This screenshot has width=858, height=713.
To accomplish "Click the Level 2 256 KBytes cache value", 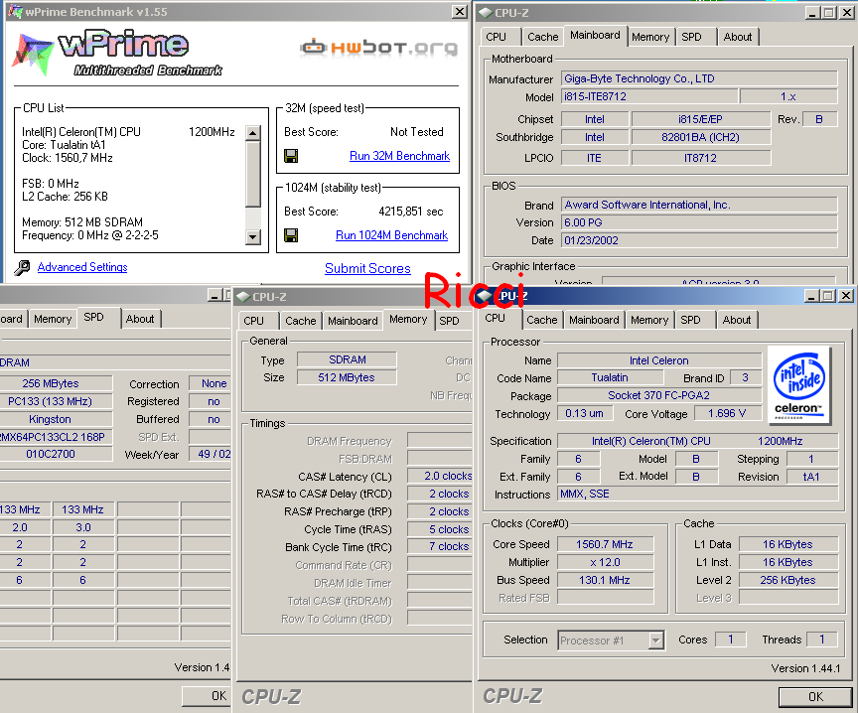I will [788, 580].
